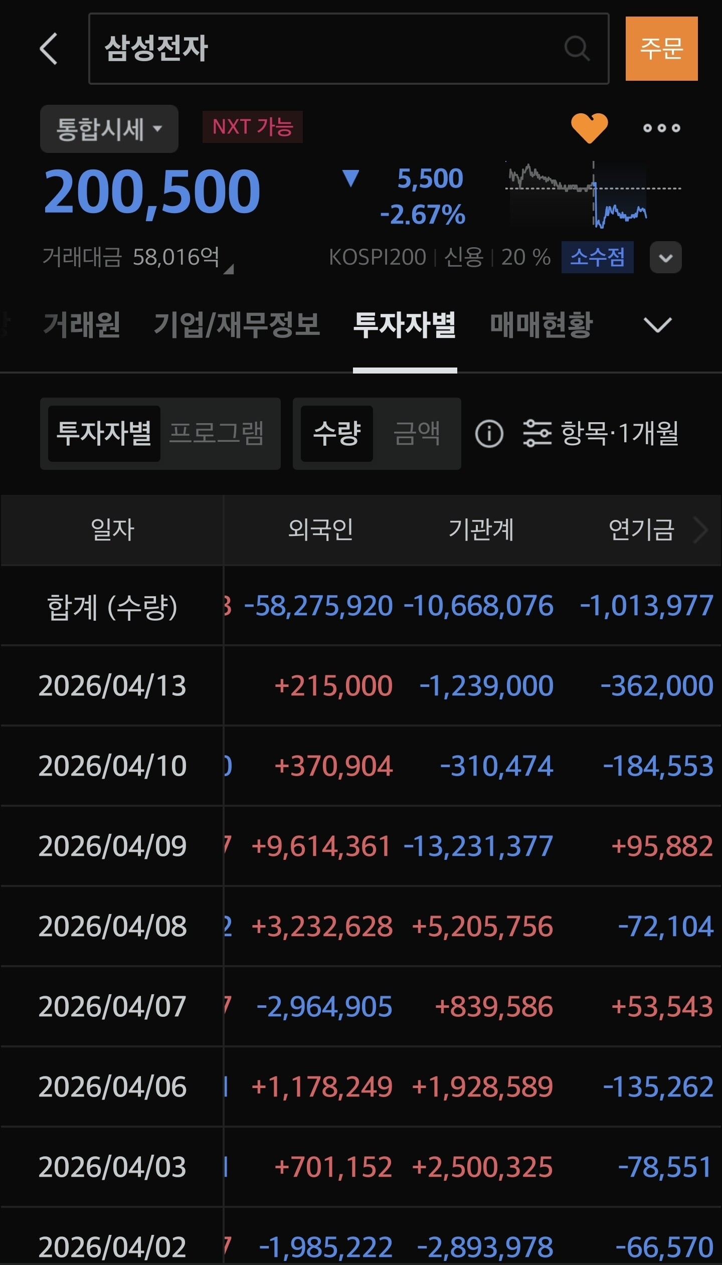Tap the total institution value -10,668,076
The height and width of the screenshot is (1265, 722).
478,606
